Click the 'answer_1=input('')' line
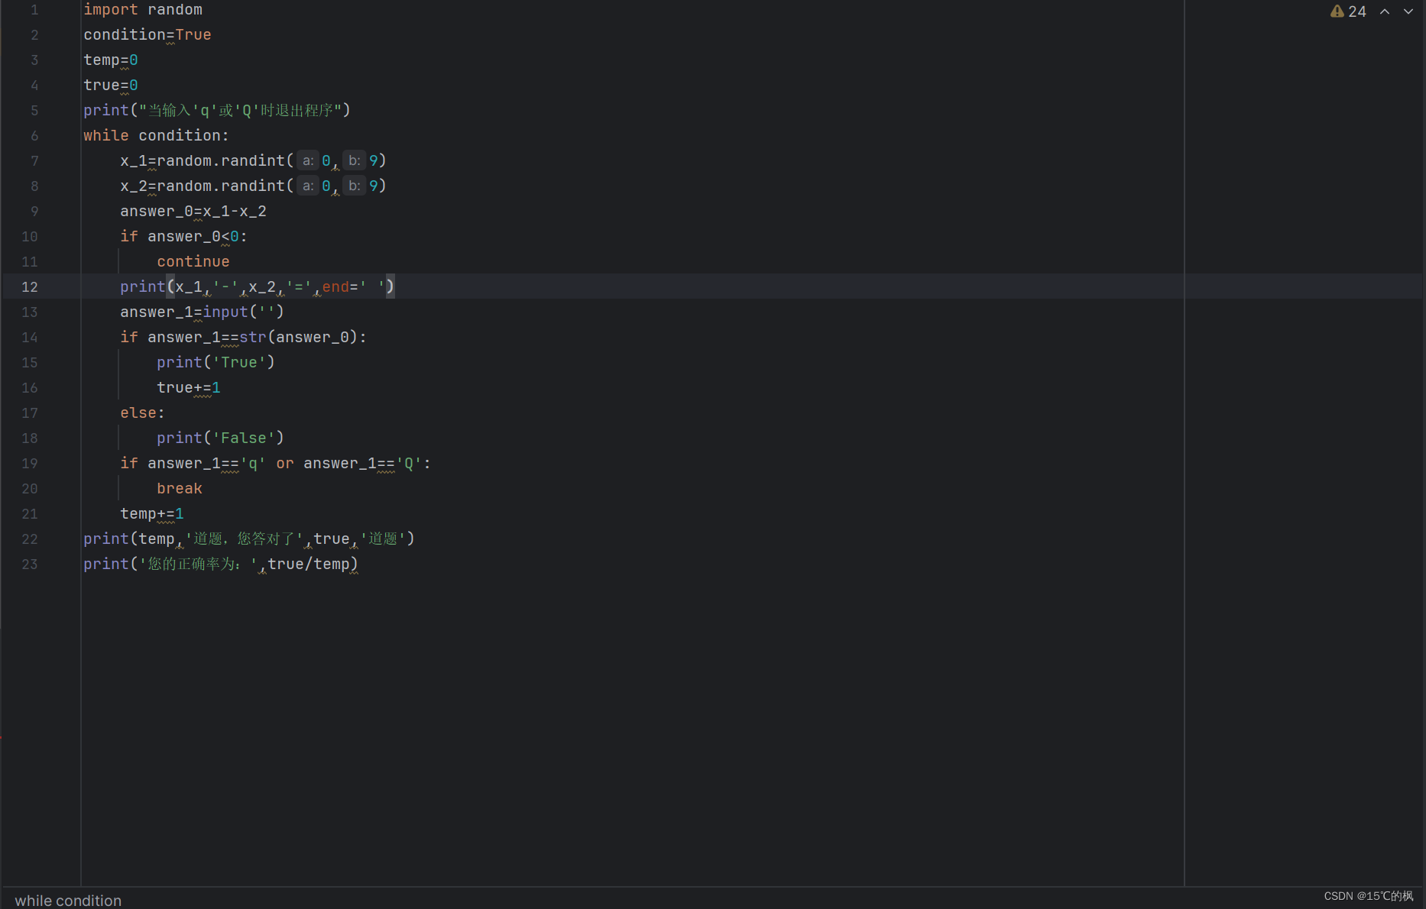The image size is (1426, 909). tap(202, 312)
